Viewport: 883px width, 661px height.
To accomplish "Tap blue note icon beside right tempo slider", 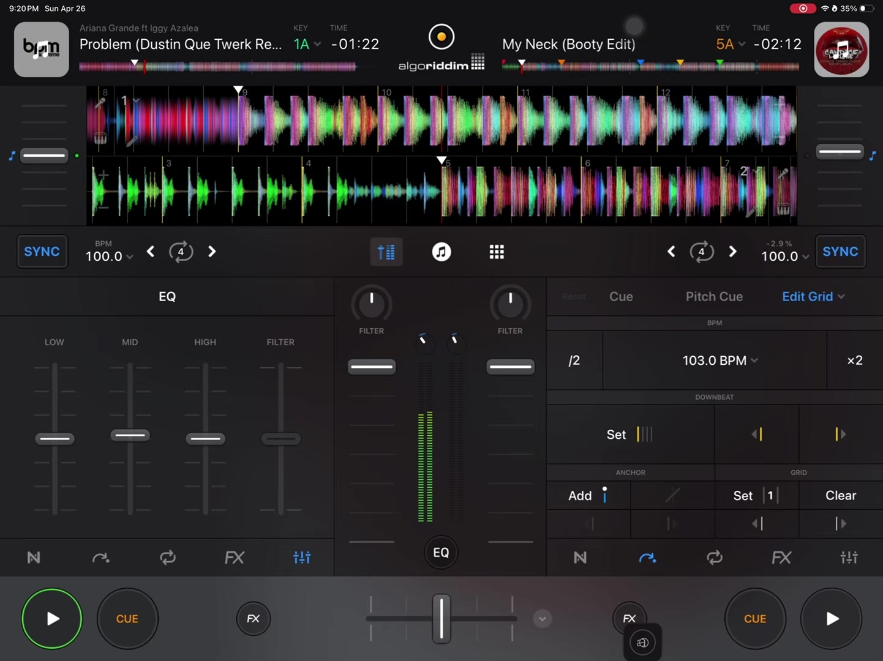I will [873, 156].
